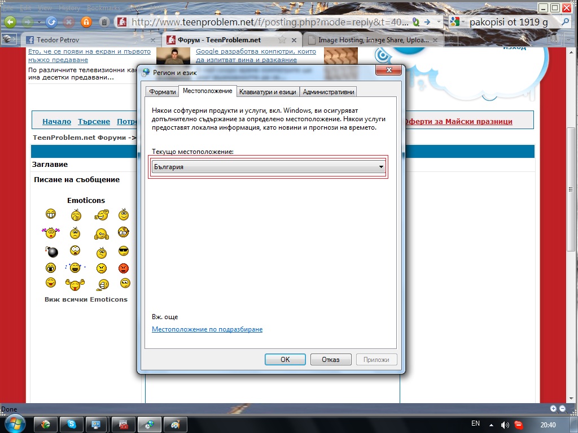Click OK in Регион и език dialog

pos(285,359)
